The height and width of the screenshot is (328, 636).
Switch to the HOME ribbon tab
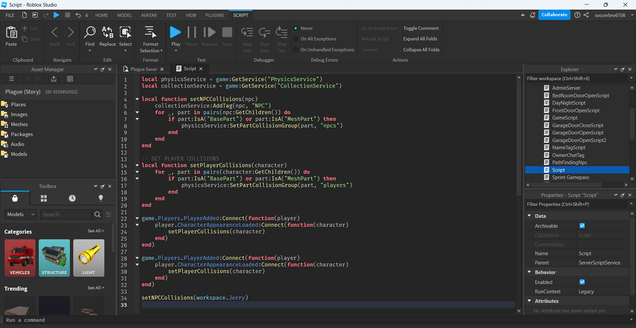[101, 15]
